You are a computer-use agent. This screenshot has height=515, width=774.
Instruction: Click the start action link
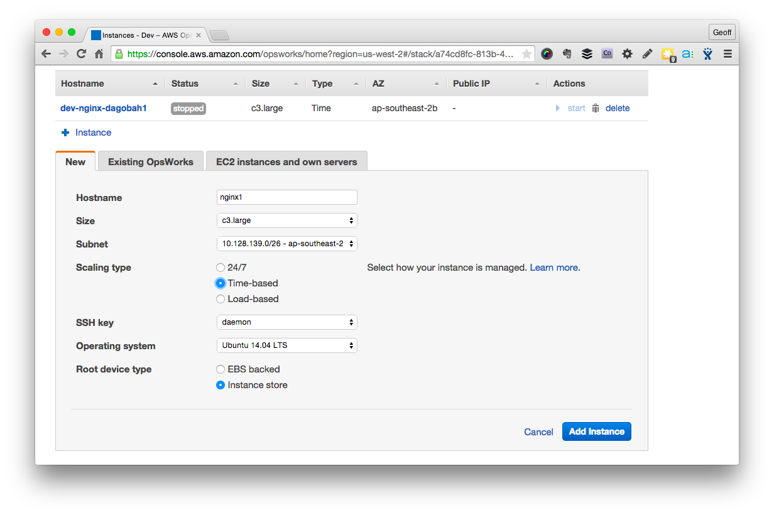pos(576,108)
